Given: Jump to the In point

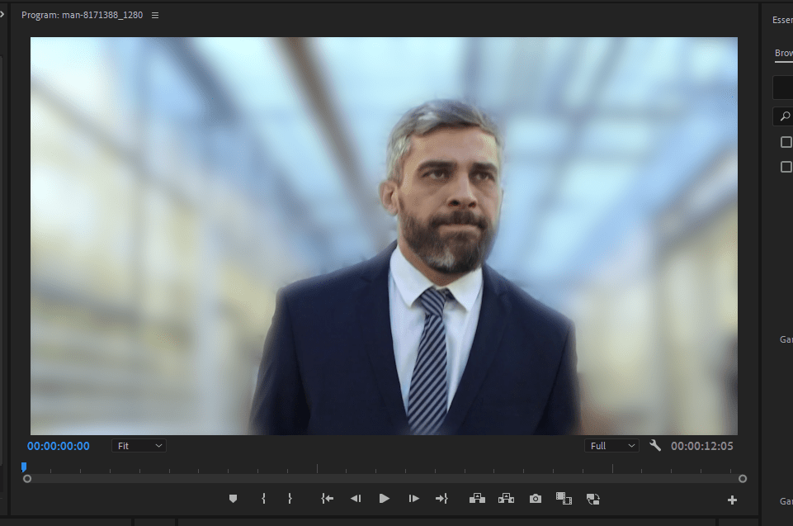Looking at the screenshot, I should (328, 499).
